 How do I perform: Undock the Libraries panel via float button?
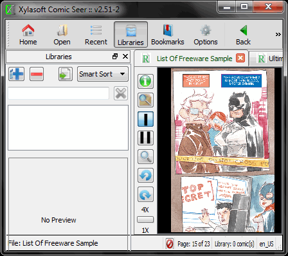(115, 57)
